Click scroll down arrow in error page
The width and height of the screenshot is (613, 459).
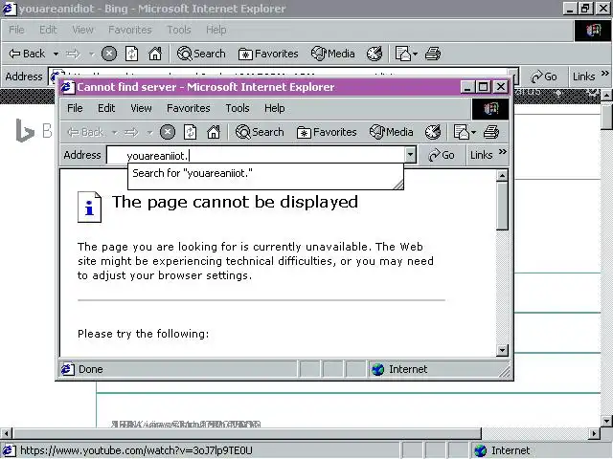502,350
